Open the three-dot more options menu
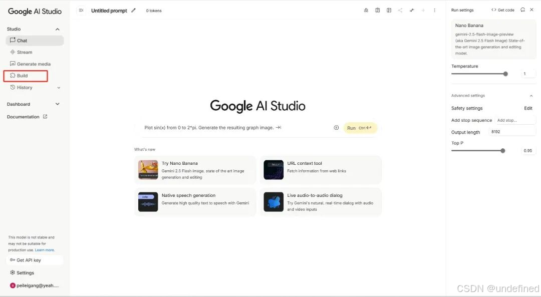 pos(434,11)
